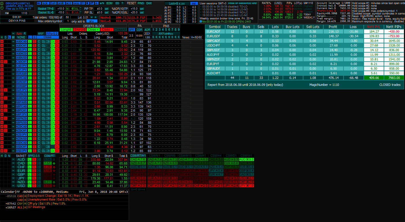Click the red S button in USD basket row
The image size is (405, 222).
tap(34, 186)
